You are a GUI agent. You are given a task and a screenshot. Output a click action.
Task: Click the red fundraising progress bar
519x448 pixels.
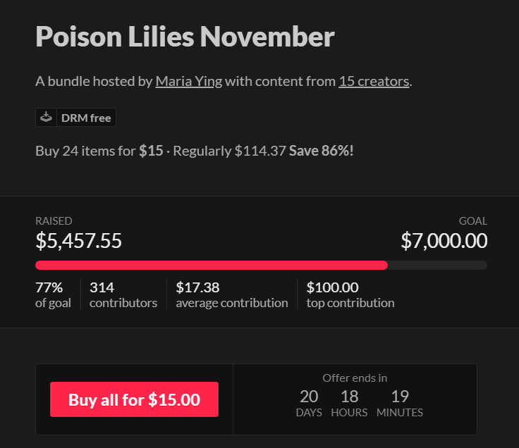(212, 265)
